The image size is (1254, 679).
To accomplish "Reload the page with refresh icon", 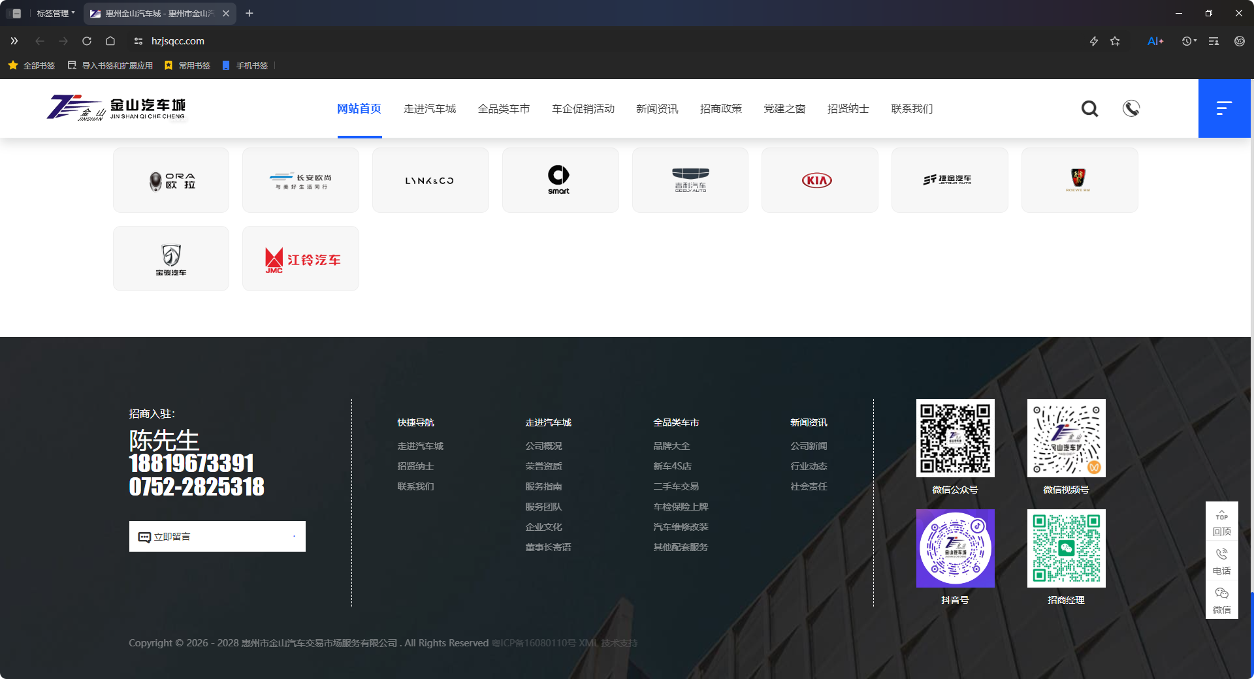I will click(x=87, y=41).
